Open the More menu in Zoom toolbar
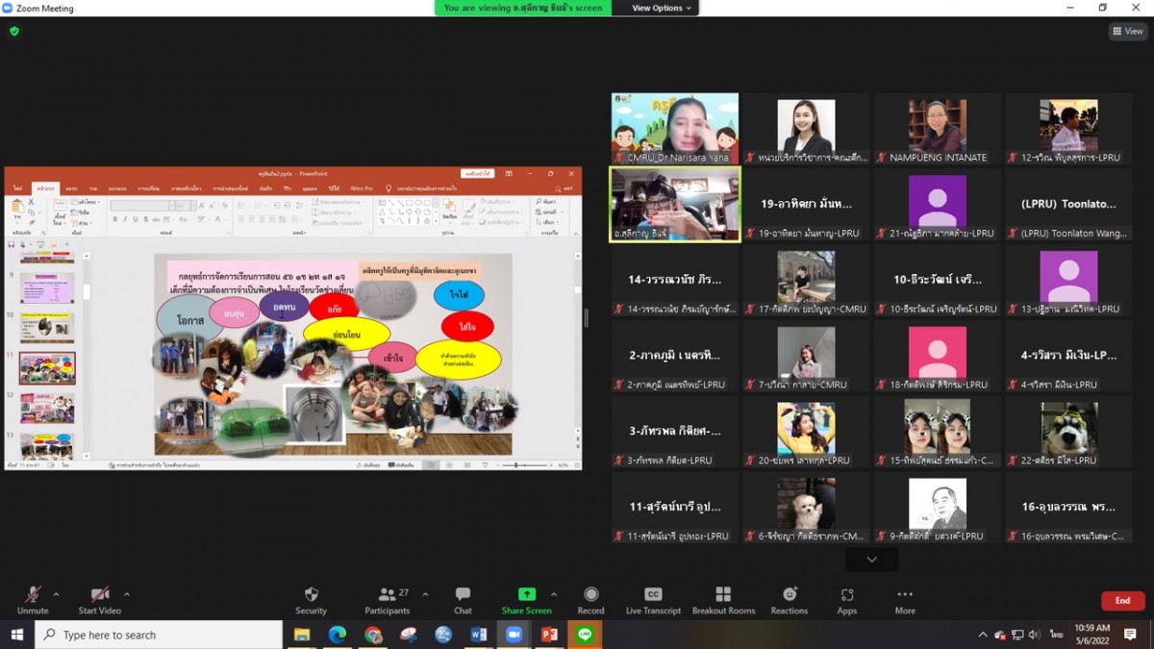Image resolution: width=1154 pixels, height=649 pixels. pyautogui.click(x=904, y=595)
